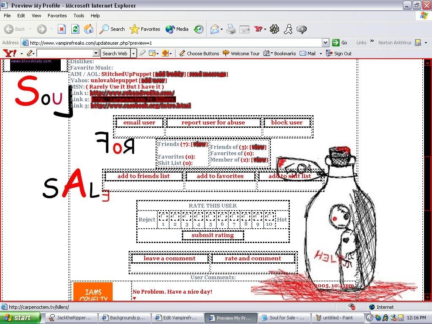The height and width of the screenshot is (324, 432).
Task: Click the Norton AntiVirus icon
Action: pyautogui.click(x=418, y=43)
